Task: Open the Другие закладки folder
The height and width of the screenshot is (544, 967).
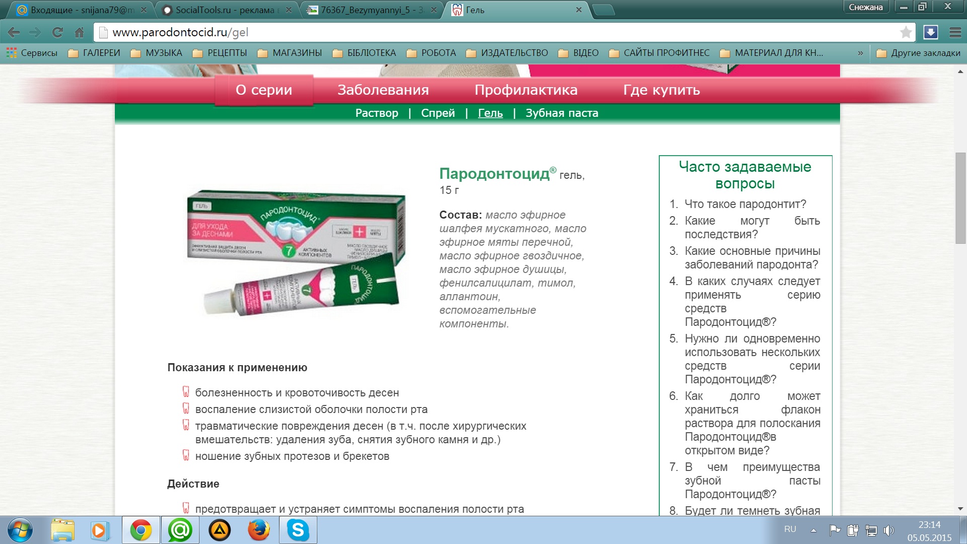Action: [x=919, y=53]
